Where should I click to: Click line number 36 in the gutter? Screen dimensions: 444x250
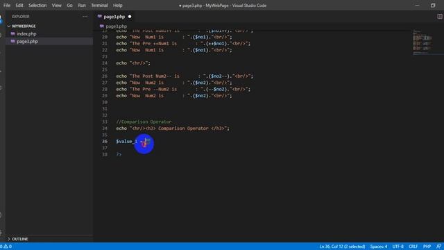tap(105, 141)
